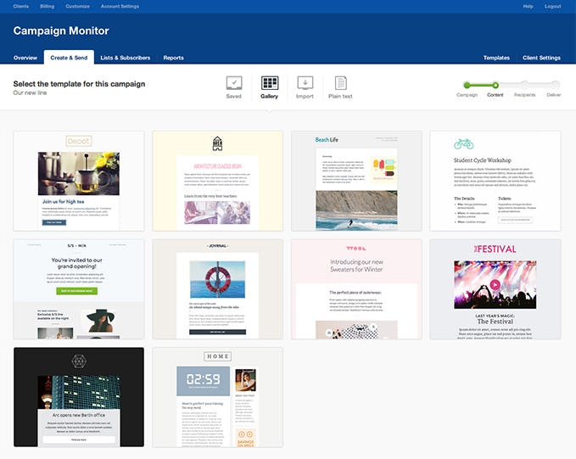Pick the Plain text document icon
Viewport: 576px width, 459px height.
[x=340, y=83]
